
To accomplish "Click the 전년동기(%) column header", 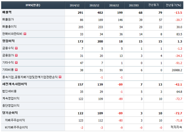I will point(173,5).
